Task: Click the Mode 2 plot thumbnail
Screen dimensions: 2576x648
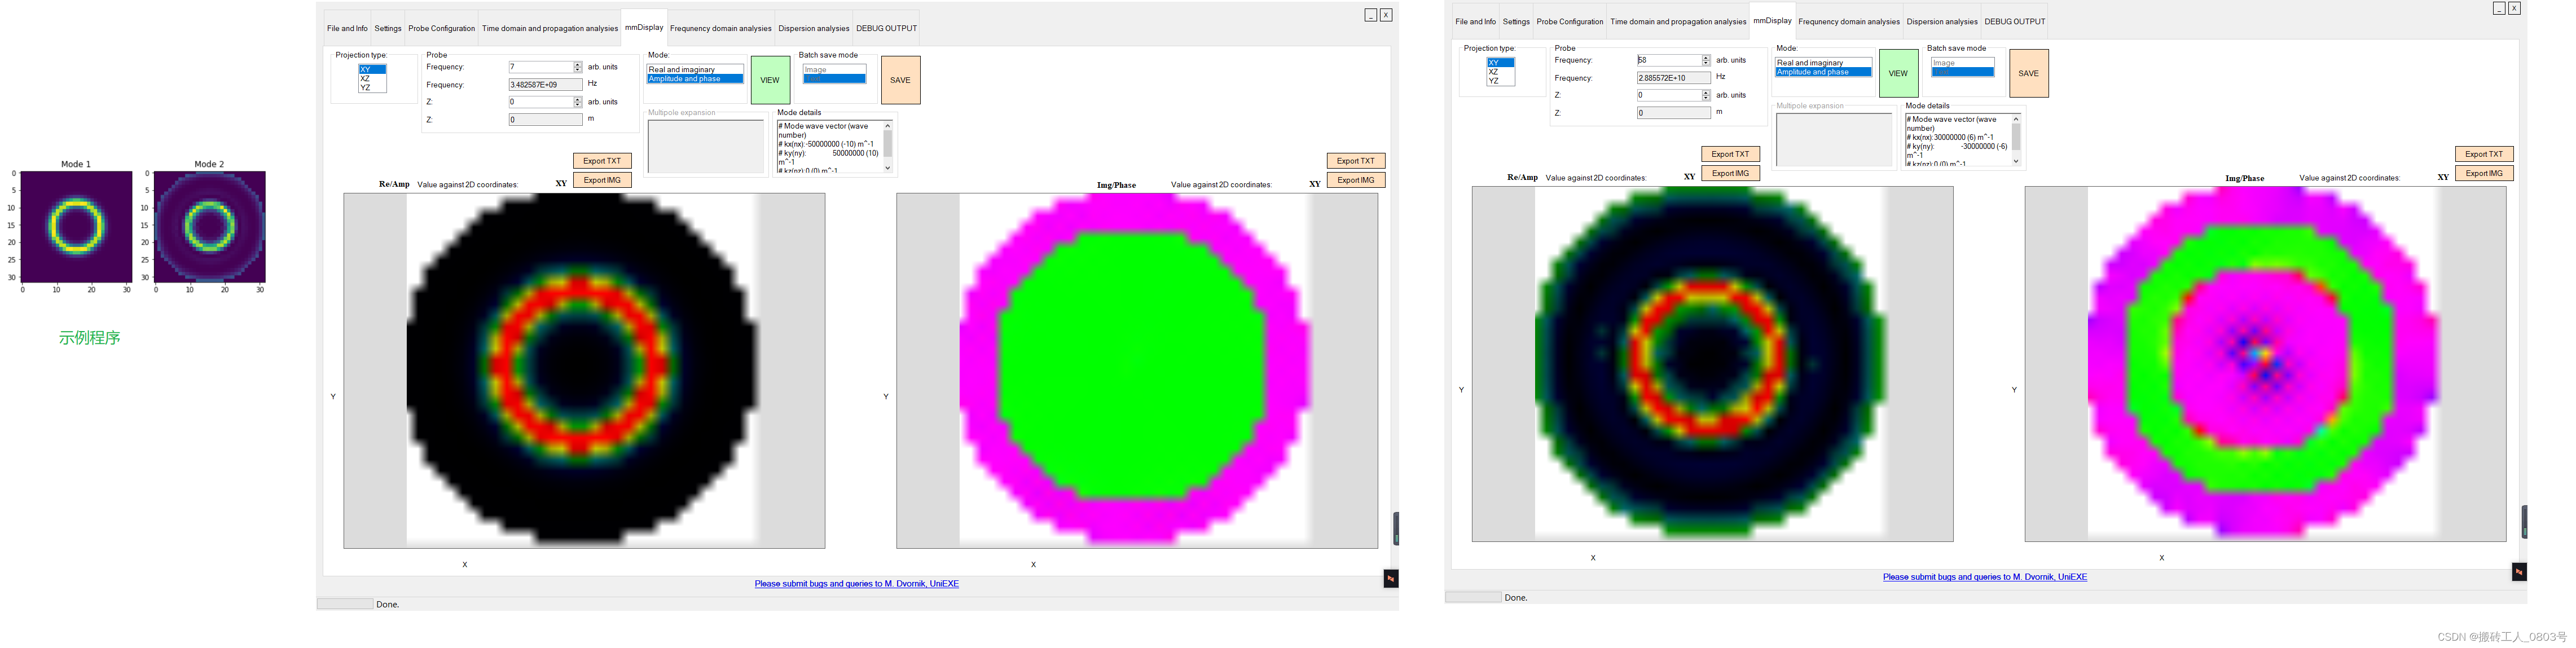Action: [x=210, y=227]
